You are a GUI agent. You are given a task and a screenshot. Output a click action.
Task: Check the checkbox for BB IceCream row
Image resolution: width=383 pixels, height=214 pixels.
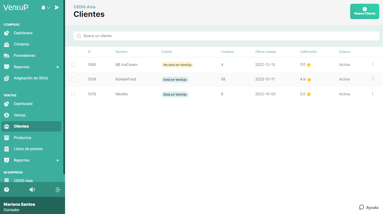click(73, 64)
